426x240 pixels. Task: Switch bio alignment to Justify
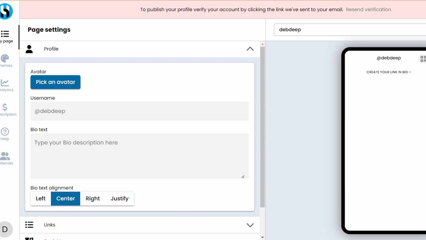coord(119,198)
